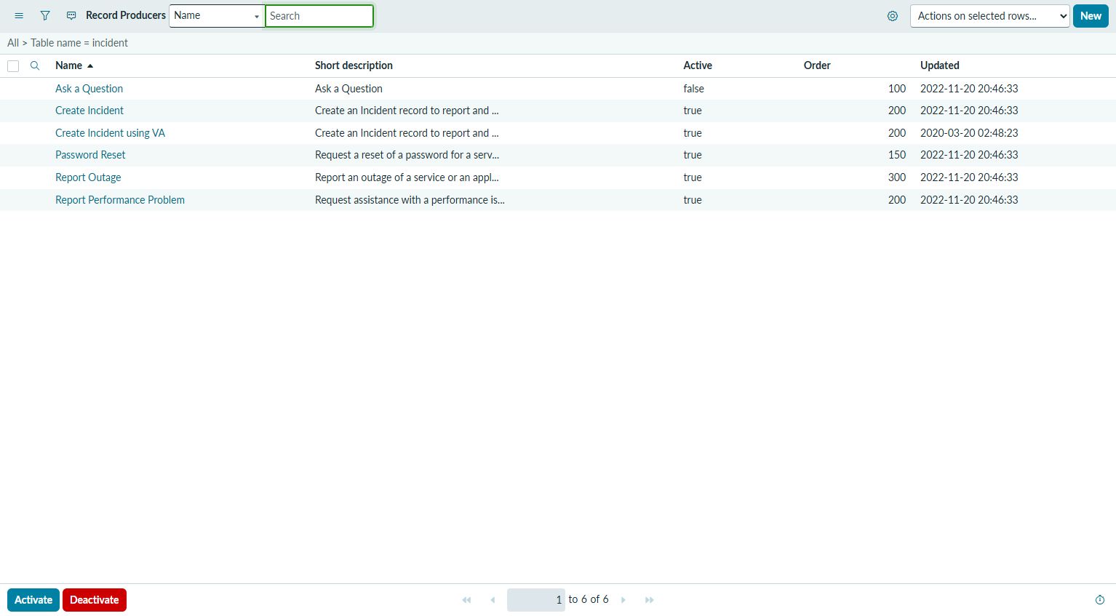The width and height of the screenshot is (1116, 616).
Task: Click the Updated date in Report Outage row
Action: [969, 177]
